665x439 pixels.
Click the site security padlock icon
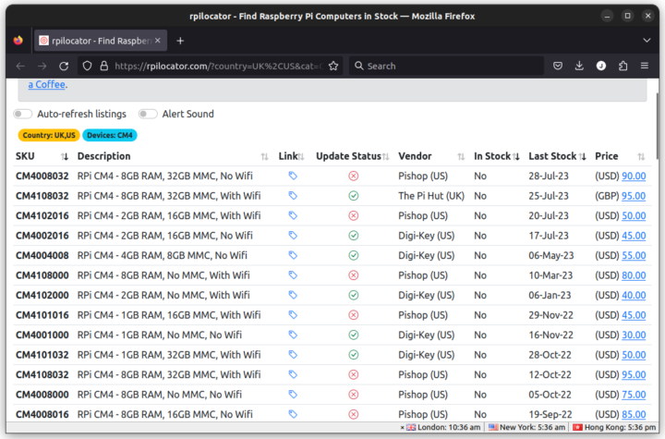[103, 66]
